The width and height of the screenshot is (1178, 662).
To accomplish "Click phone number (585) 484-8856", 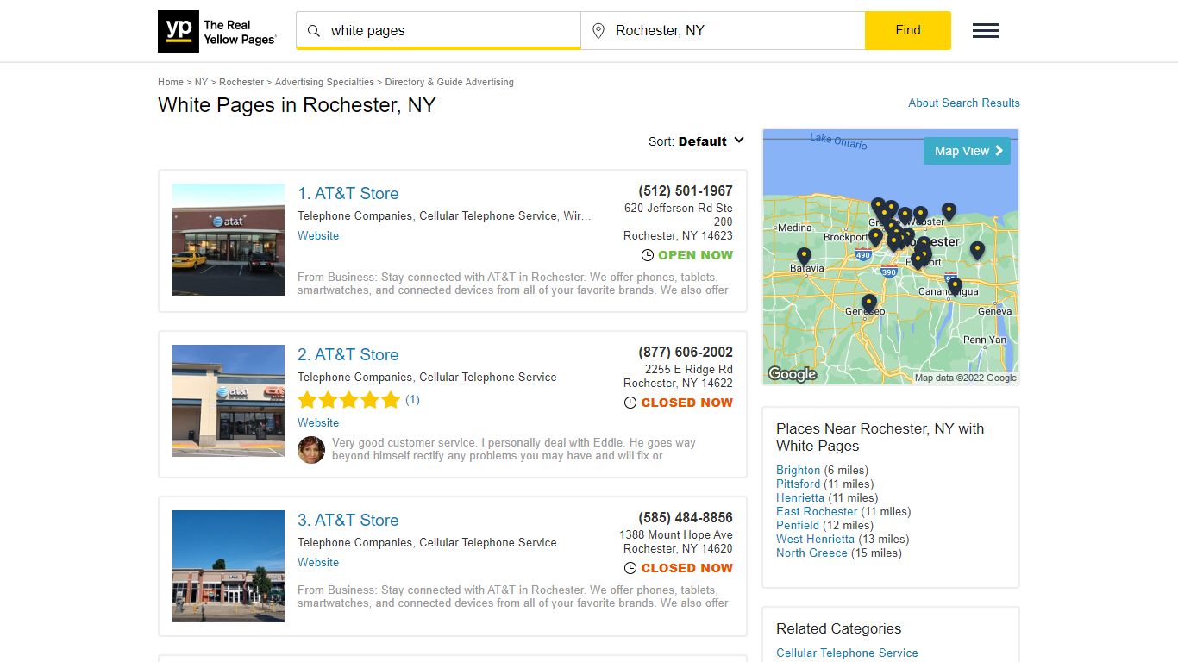I will pyautogui.click(x=686, y=518).
